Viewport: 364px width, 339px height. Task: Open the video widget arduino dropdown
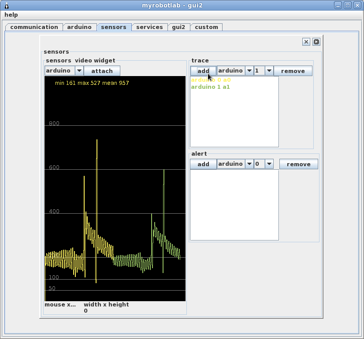tap(79, 71)
